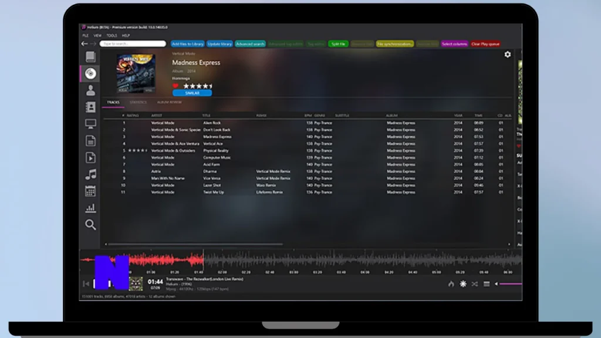Click the blue SIMILAR button
The width and height of the screenshot is (601, 338).
click(192, 93)
